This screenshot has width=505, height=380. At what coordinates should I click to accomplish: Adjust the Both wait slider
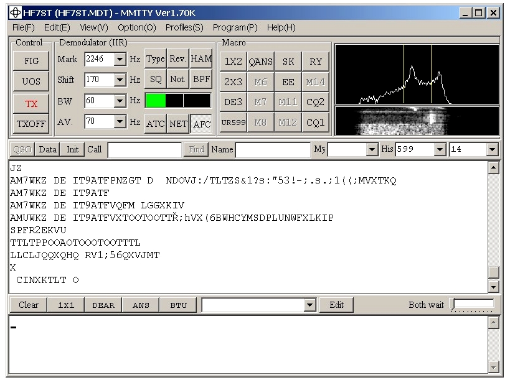tap(473, 305)
